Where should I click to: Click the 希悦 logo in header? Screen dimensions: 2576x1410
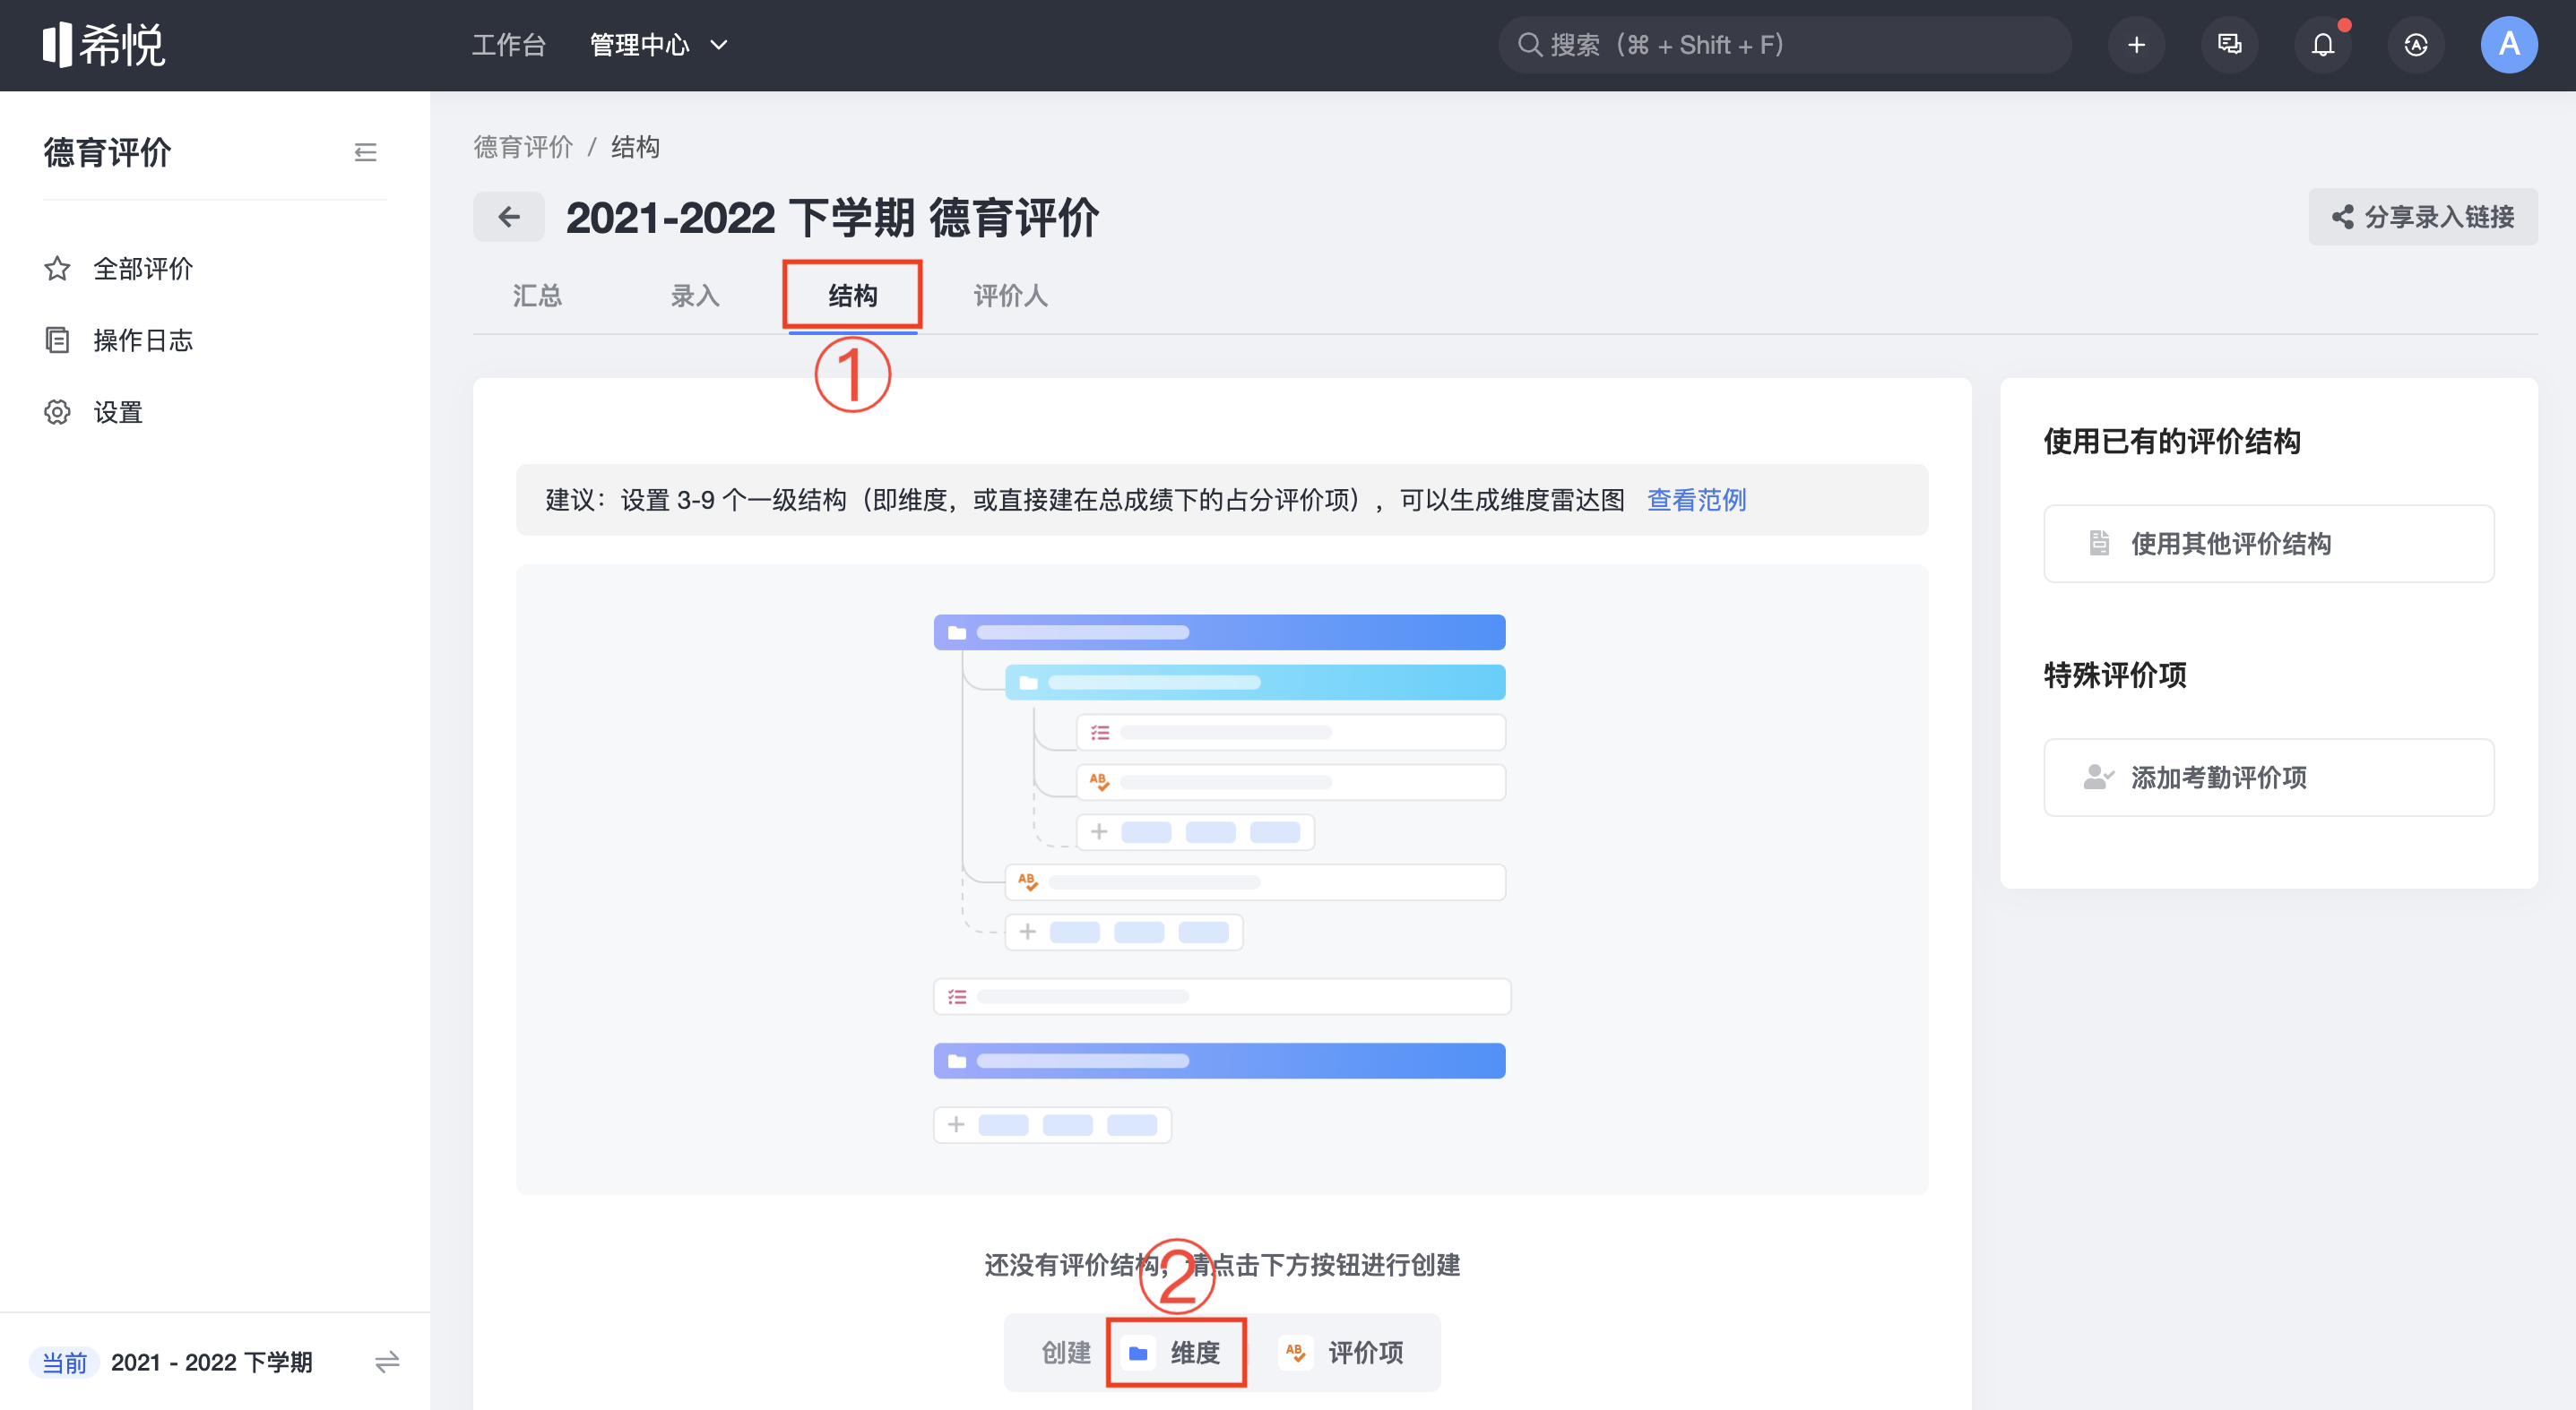(x=103, y=45)
